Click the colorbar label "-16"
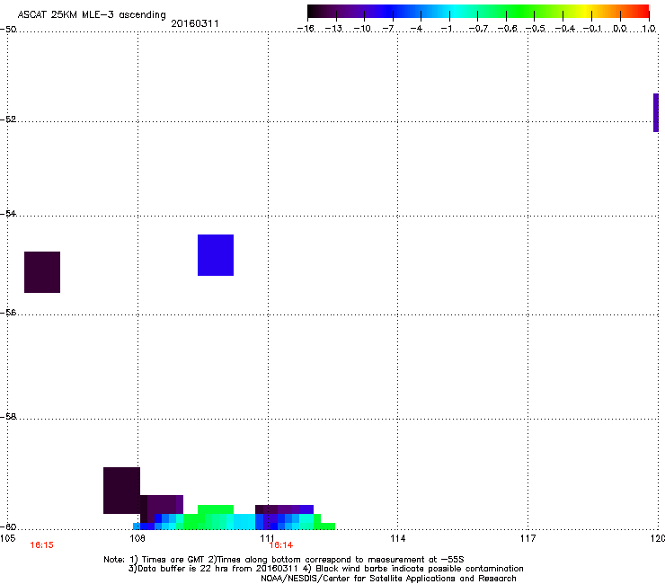 pyautogui.click(x=306, y=29)
